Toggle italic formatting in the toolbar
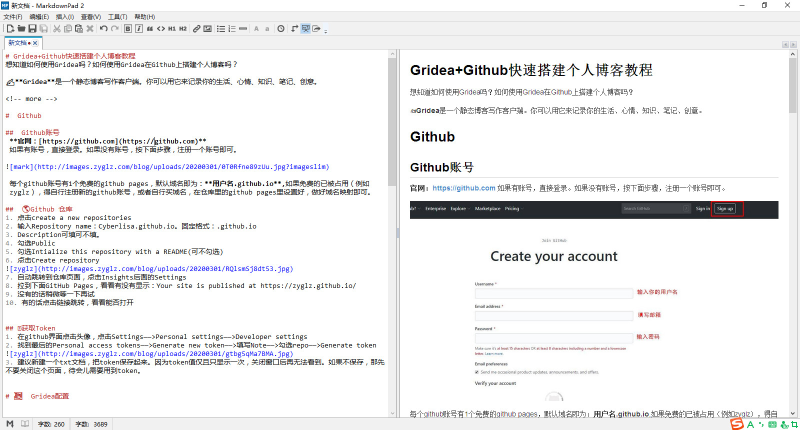The image size is (800, 430). pyautogui.click(x=139, y=28)
